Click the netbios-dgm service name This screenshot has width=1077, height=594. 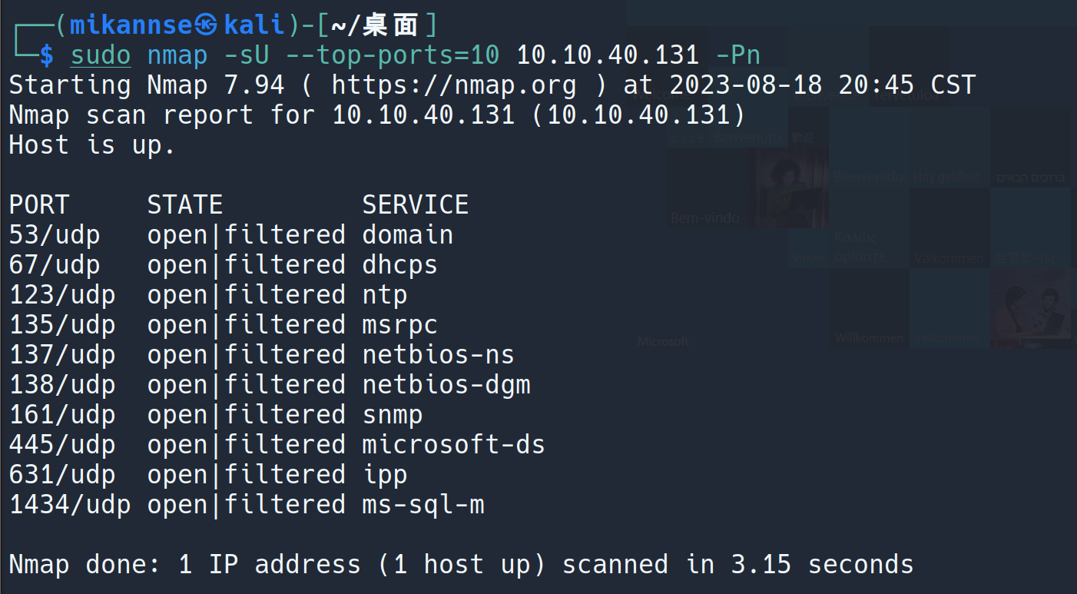click(446, 384)
